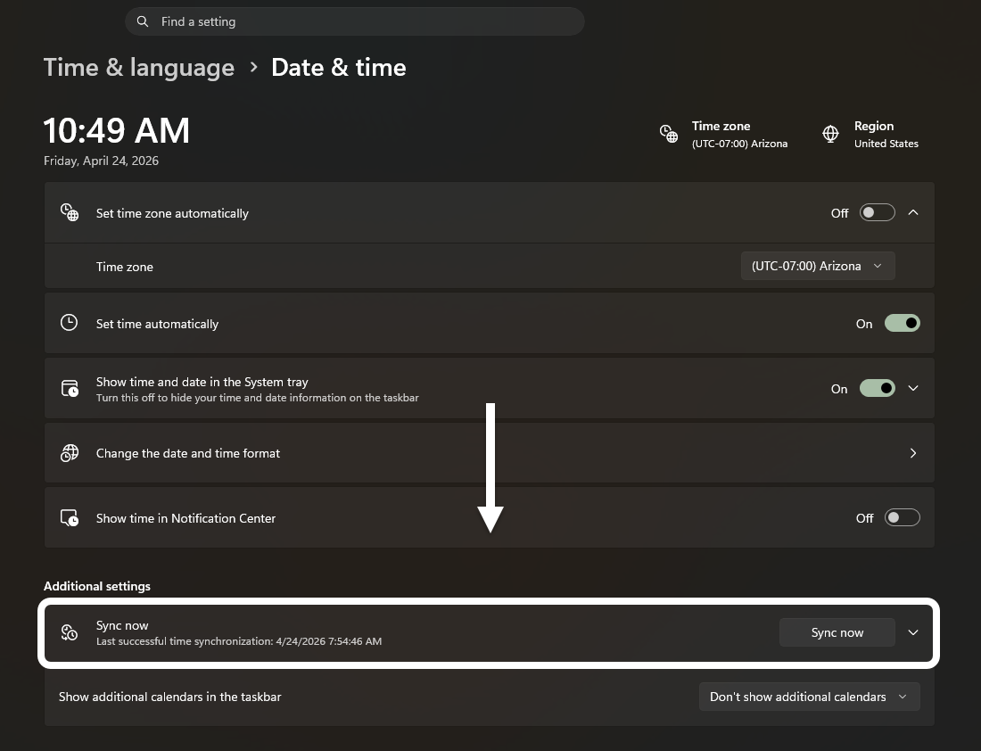
Task: Click the Sync now row icon
Action: pos(70,632)
